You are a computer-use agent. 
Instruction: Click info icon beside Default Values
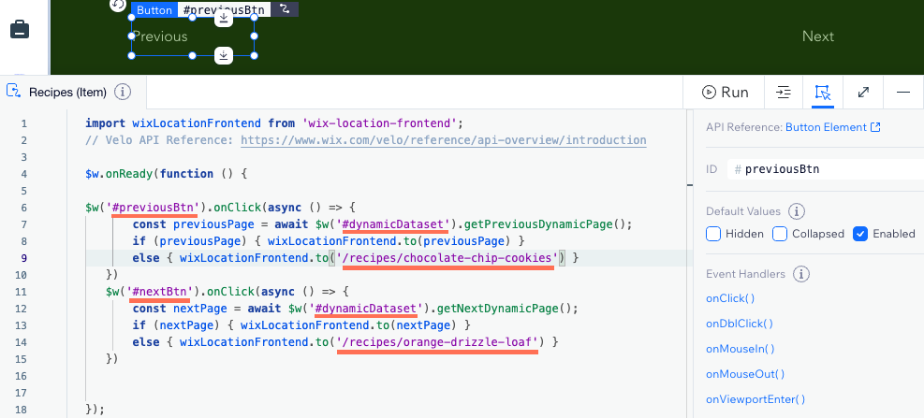pos(797,211)
